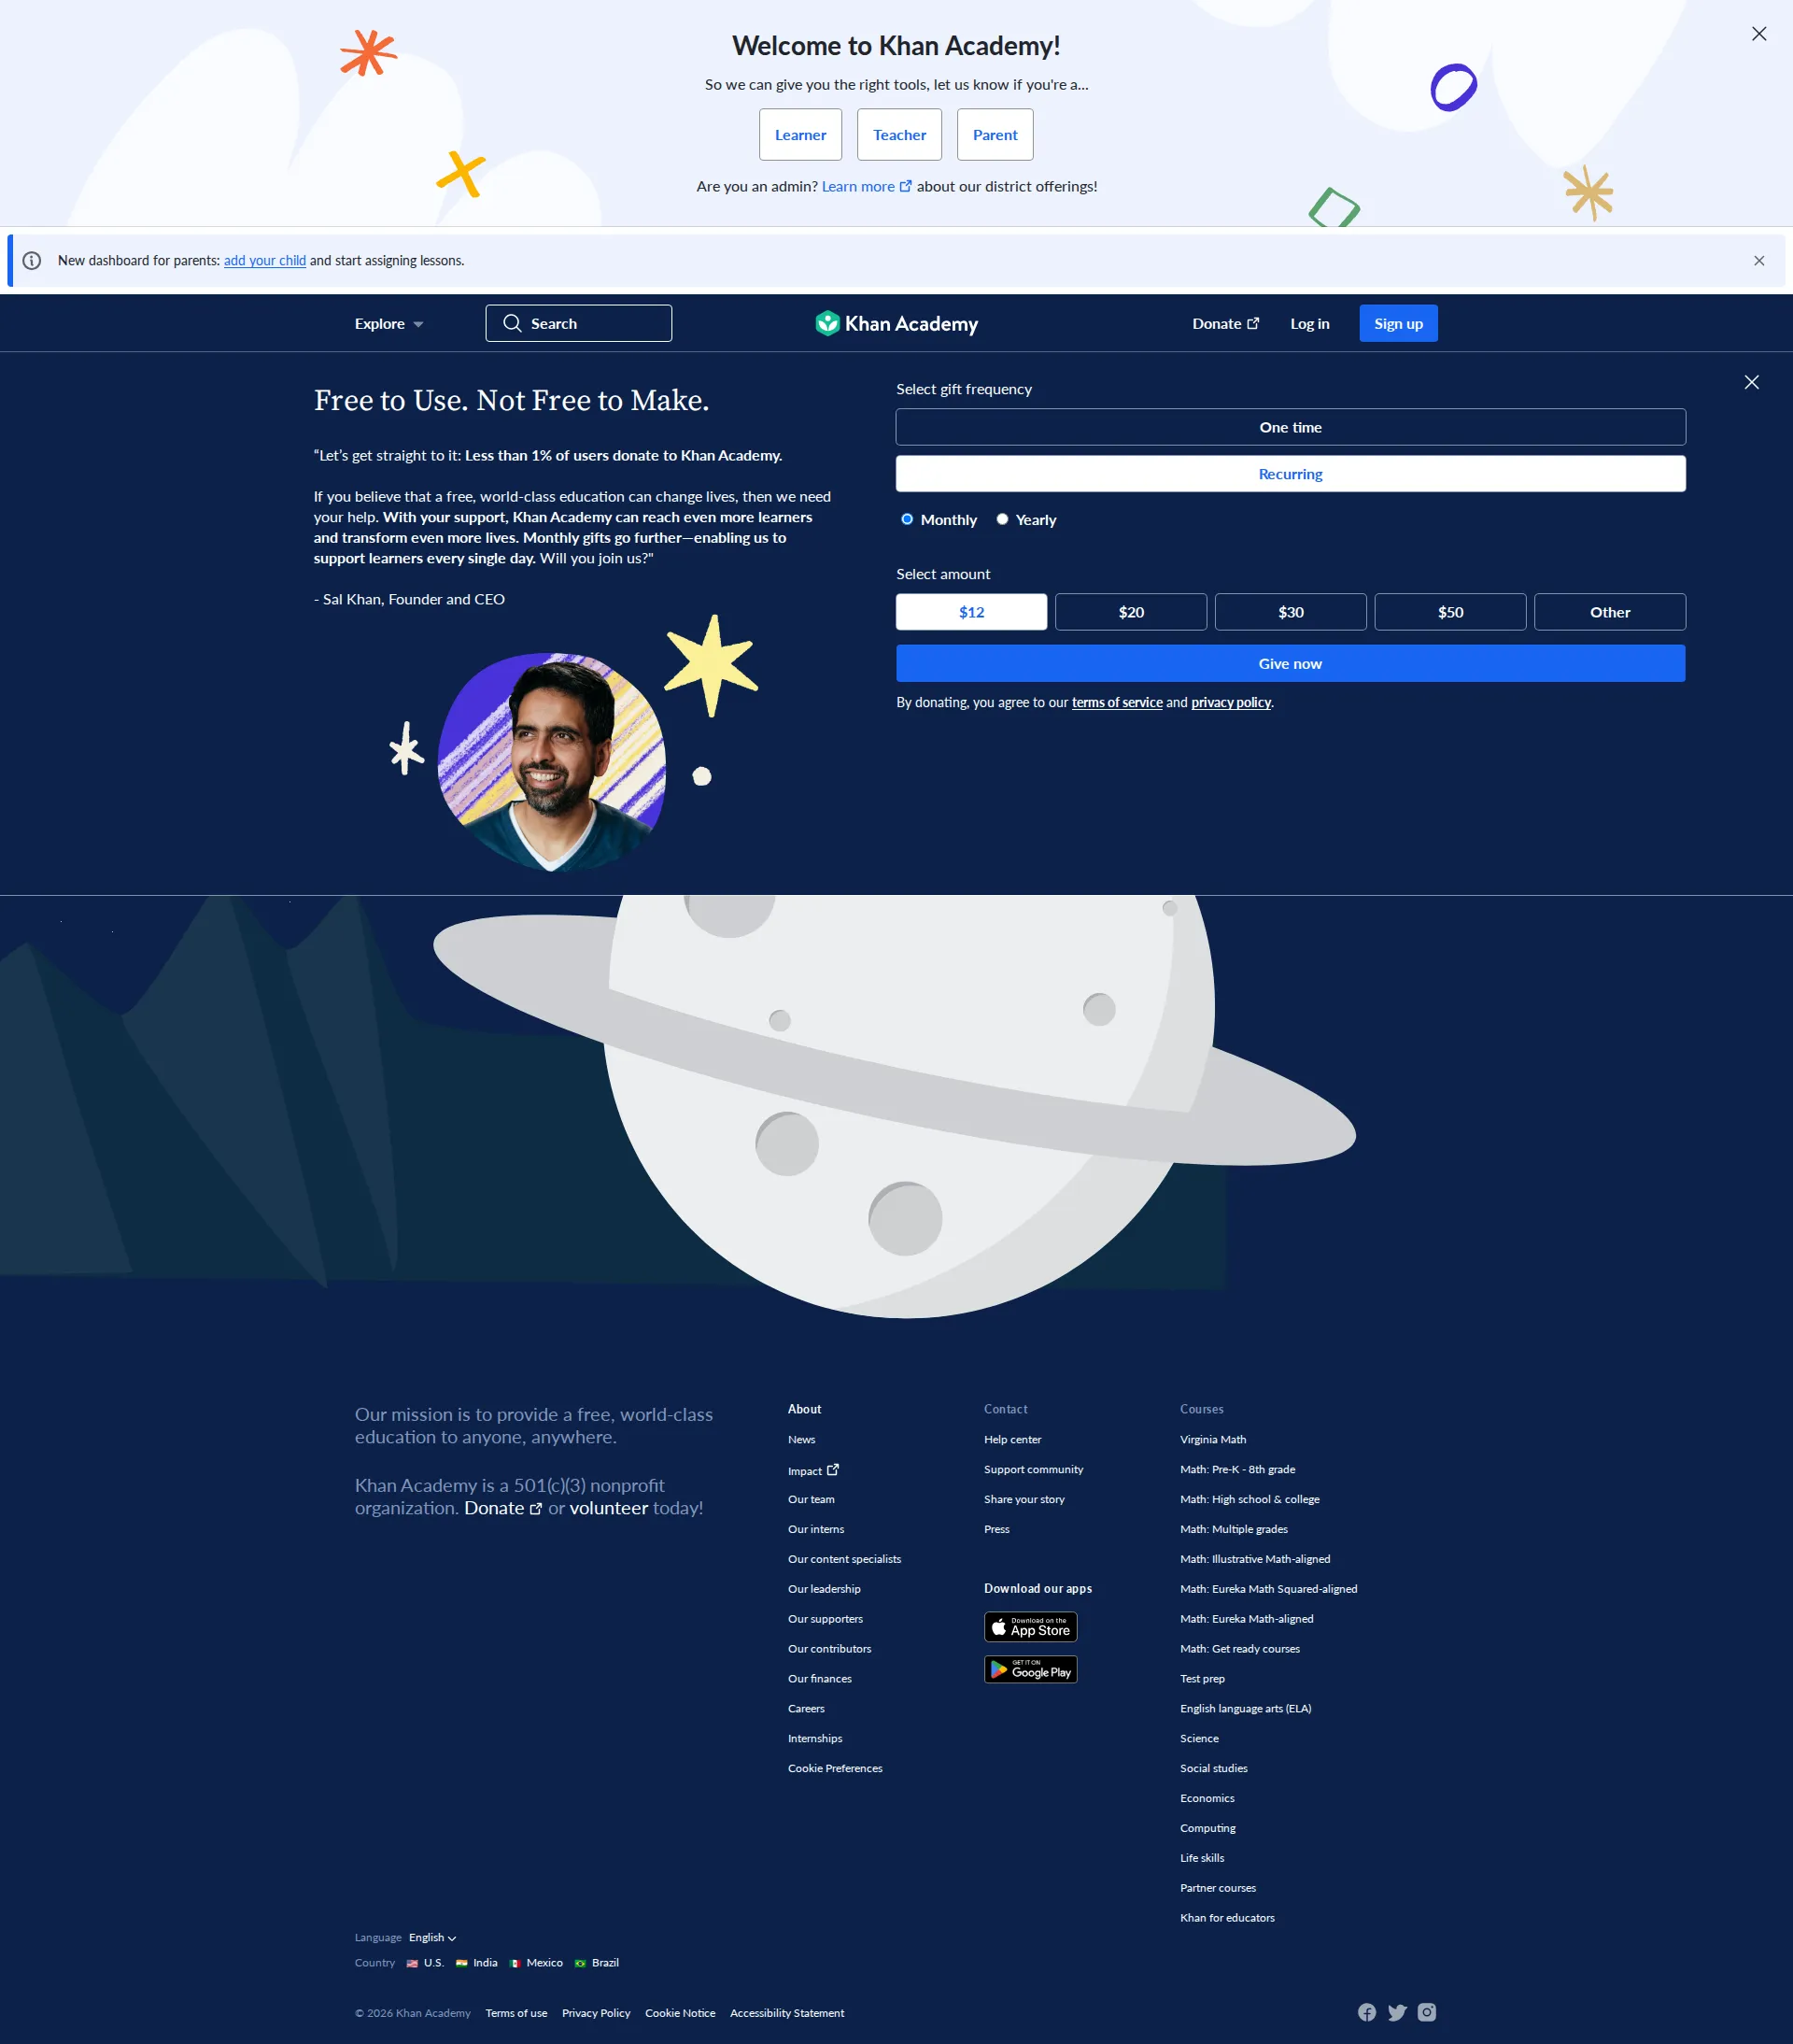Expand the Explore dropdown menu
1793x2044 pixels.
[x=388, y=324]
